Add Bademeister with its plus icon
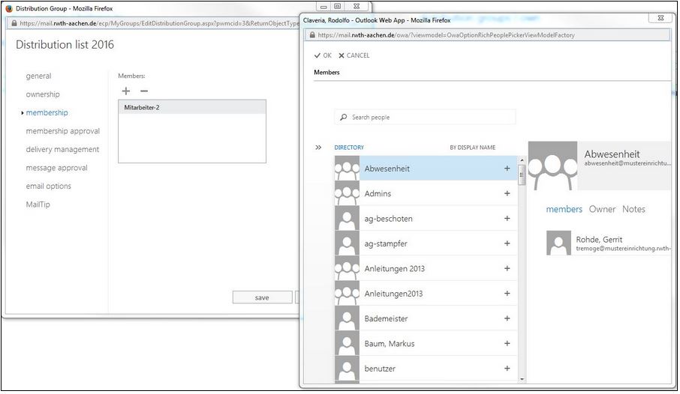Viewport: 680px width, 394px height. tap(507, 318)
